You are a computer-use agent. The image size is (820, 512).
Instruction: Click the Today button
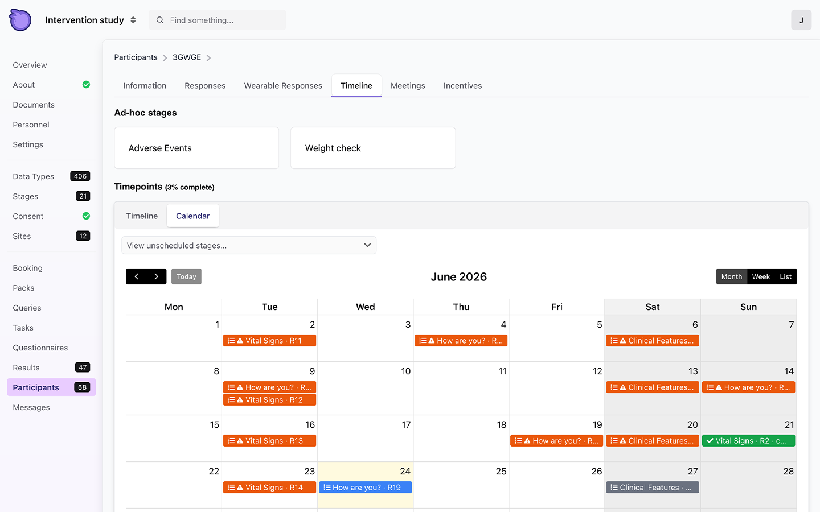[186, 276]
